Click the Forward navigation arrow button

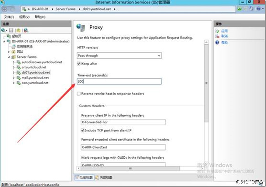[x=12, y=9]
